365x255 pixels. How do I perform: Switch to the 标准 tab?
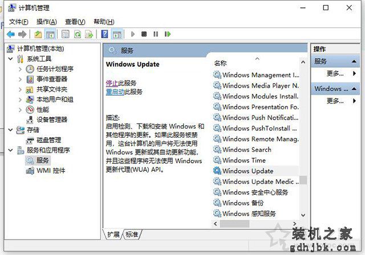tap(132, 235)
